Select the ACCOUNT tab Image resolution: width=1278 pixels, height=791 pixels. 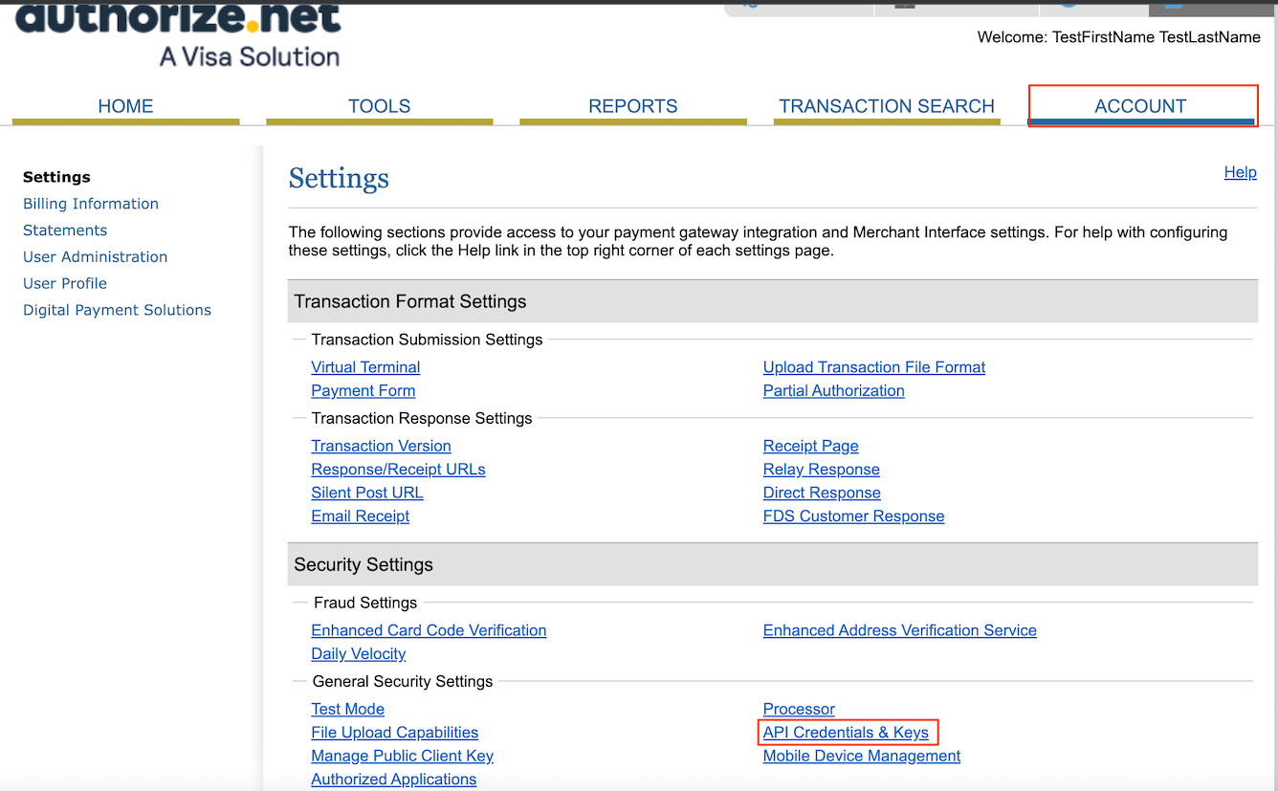[x=1140, y=106]
